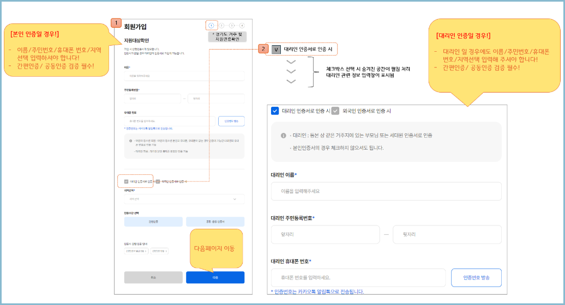Image resolution: width=565 pixels, height=305 pixels.
Task: Open the 지역선택 region dropdown
Action: [184, 199]
